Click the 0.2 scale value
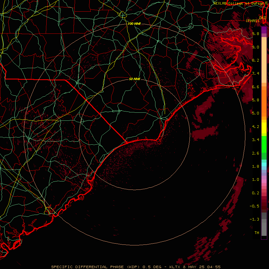 coord(256,193)
